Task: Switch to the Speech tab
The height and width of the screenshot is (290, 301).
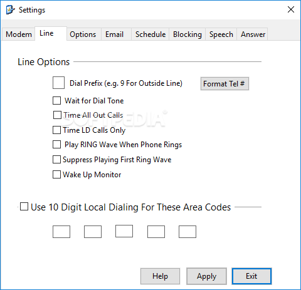Action: (221, 34)
